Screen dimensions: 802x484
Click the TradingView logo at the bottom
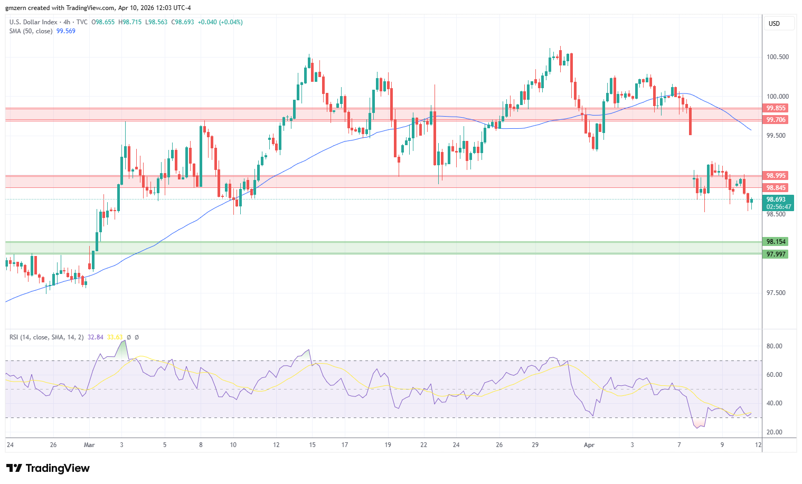tap(48, 468)
